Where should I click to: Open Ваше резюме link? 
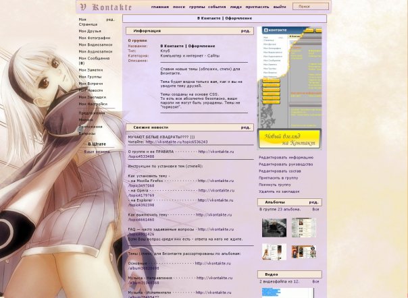tap(97, 152)
